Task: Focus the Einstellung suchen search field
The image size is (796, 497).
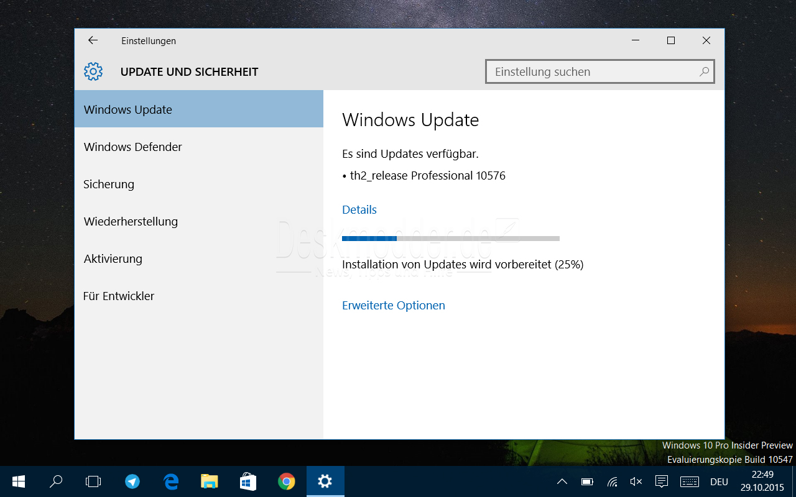Action: click(599, 71)
